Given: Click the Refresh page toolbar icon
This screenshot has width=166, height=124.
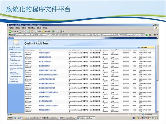Looking at the screenshot, I should (x=29, y=31).
